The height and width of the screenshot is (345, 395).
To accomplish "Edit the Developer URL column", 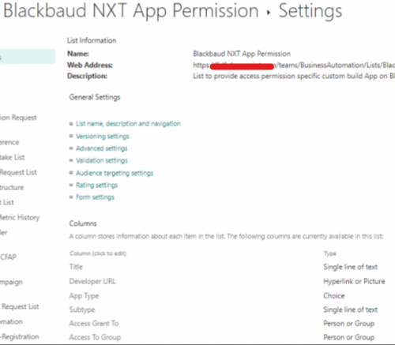I will (92, 281).
